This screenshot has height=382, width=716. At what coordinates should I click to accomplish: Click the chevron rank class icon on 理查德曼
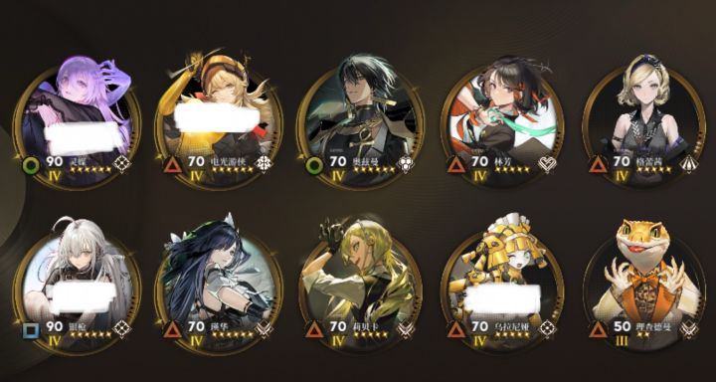[688, 329]
